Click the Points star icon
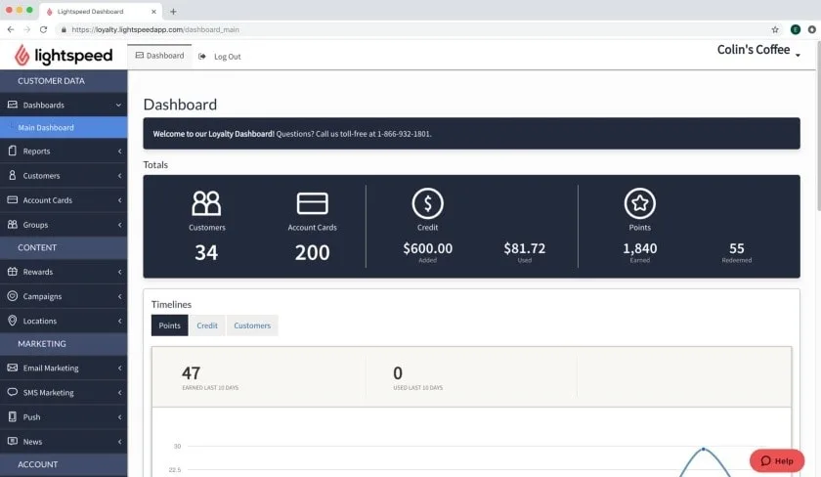This screenshot has height=477, width=821. pyautogui.click(x=639, y=203)
